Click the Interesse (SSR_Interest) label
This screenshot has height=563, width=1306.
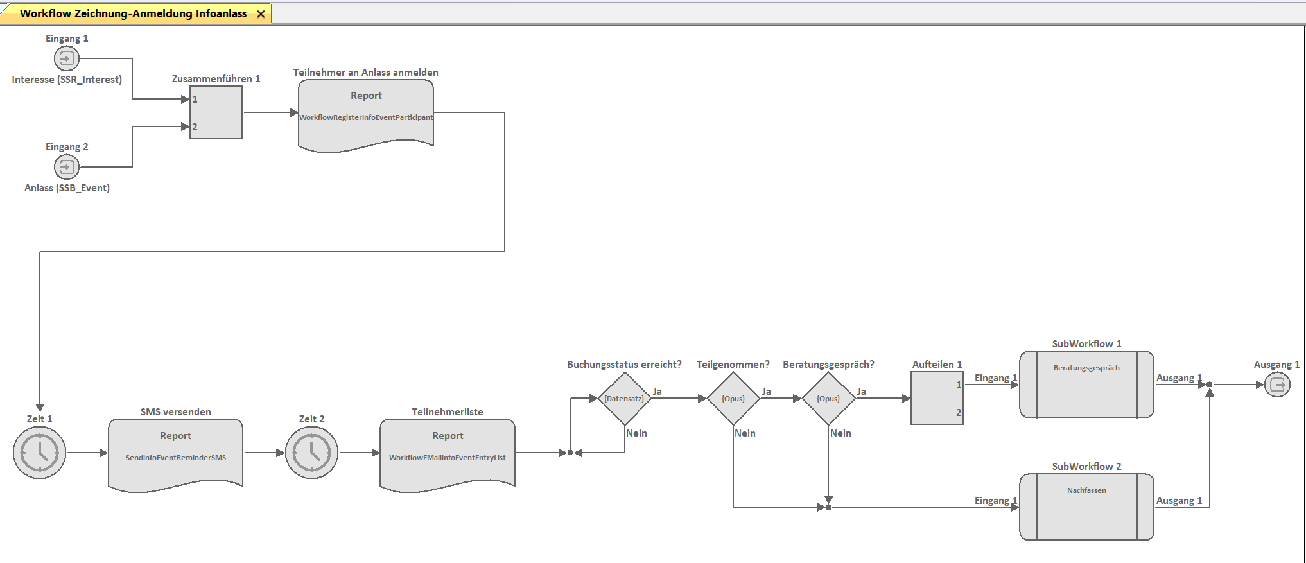click(x=67, y=80)
